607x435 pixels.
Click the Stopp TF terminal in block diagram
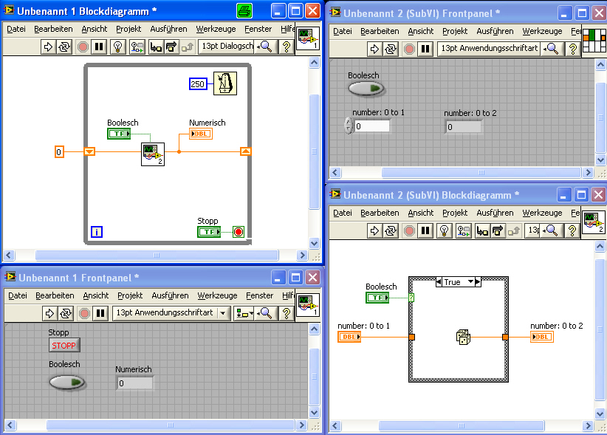tap(209, 232)
